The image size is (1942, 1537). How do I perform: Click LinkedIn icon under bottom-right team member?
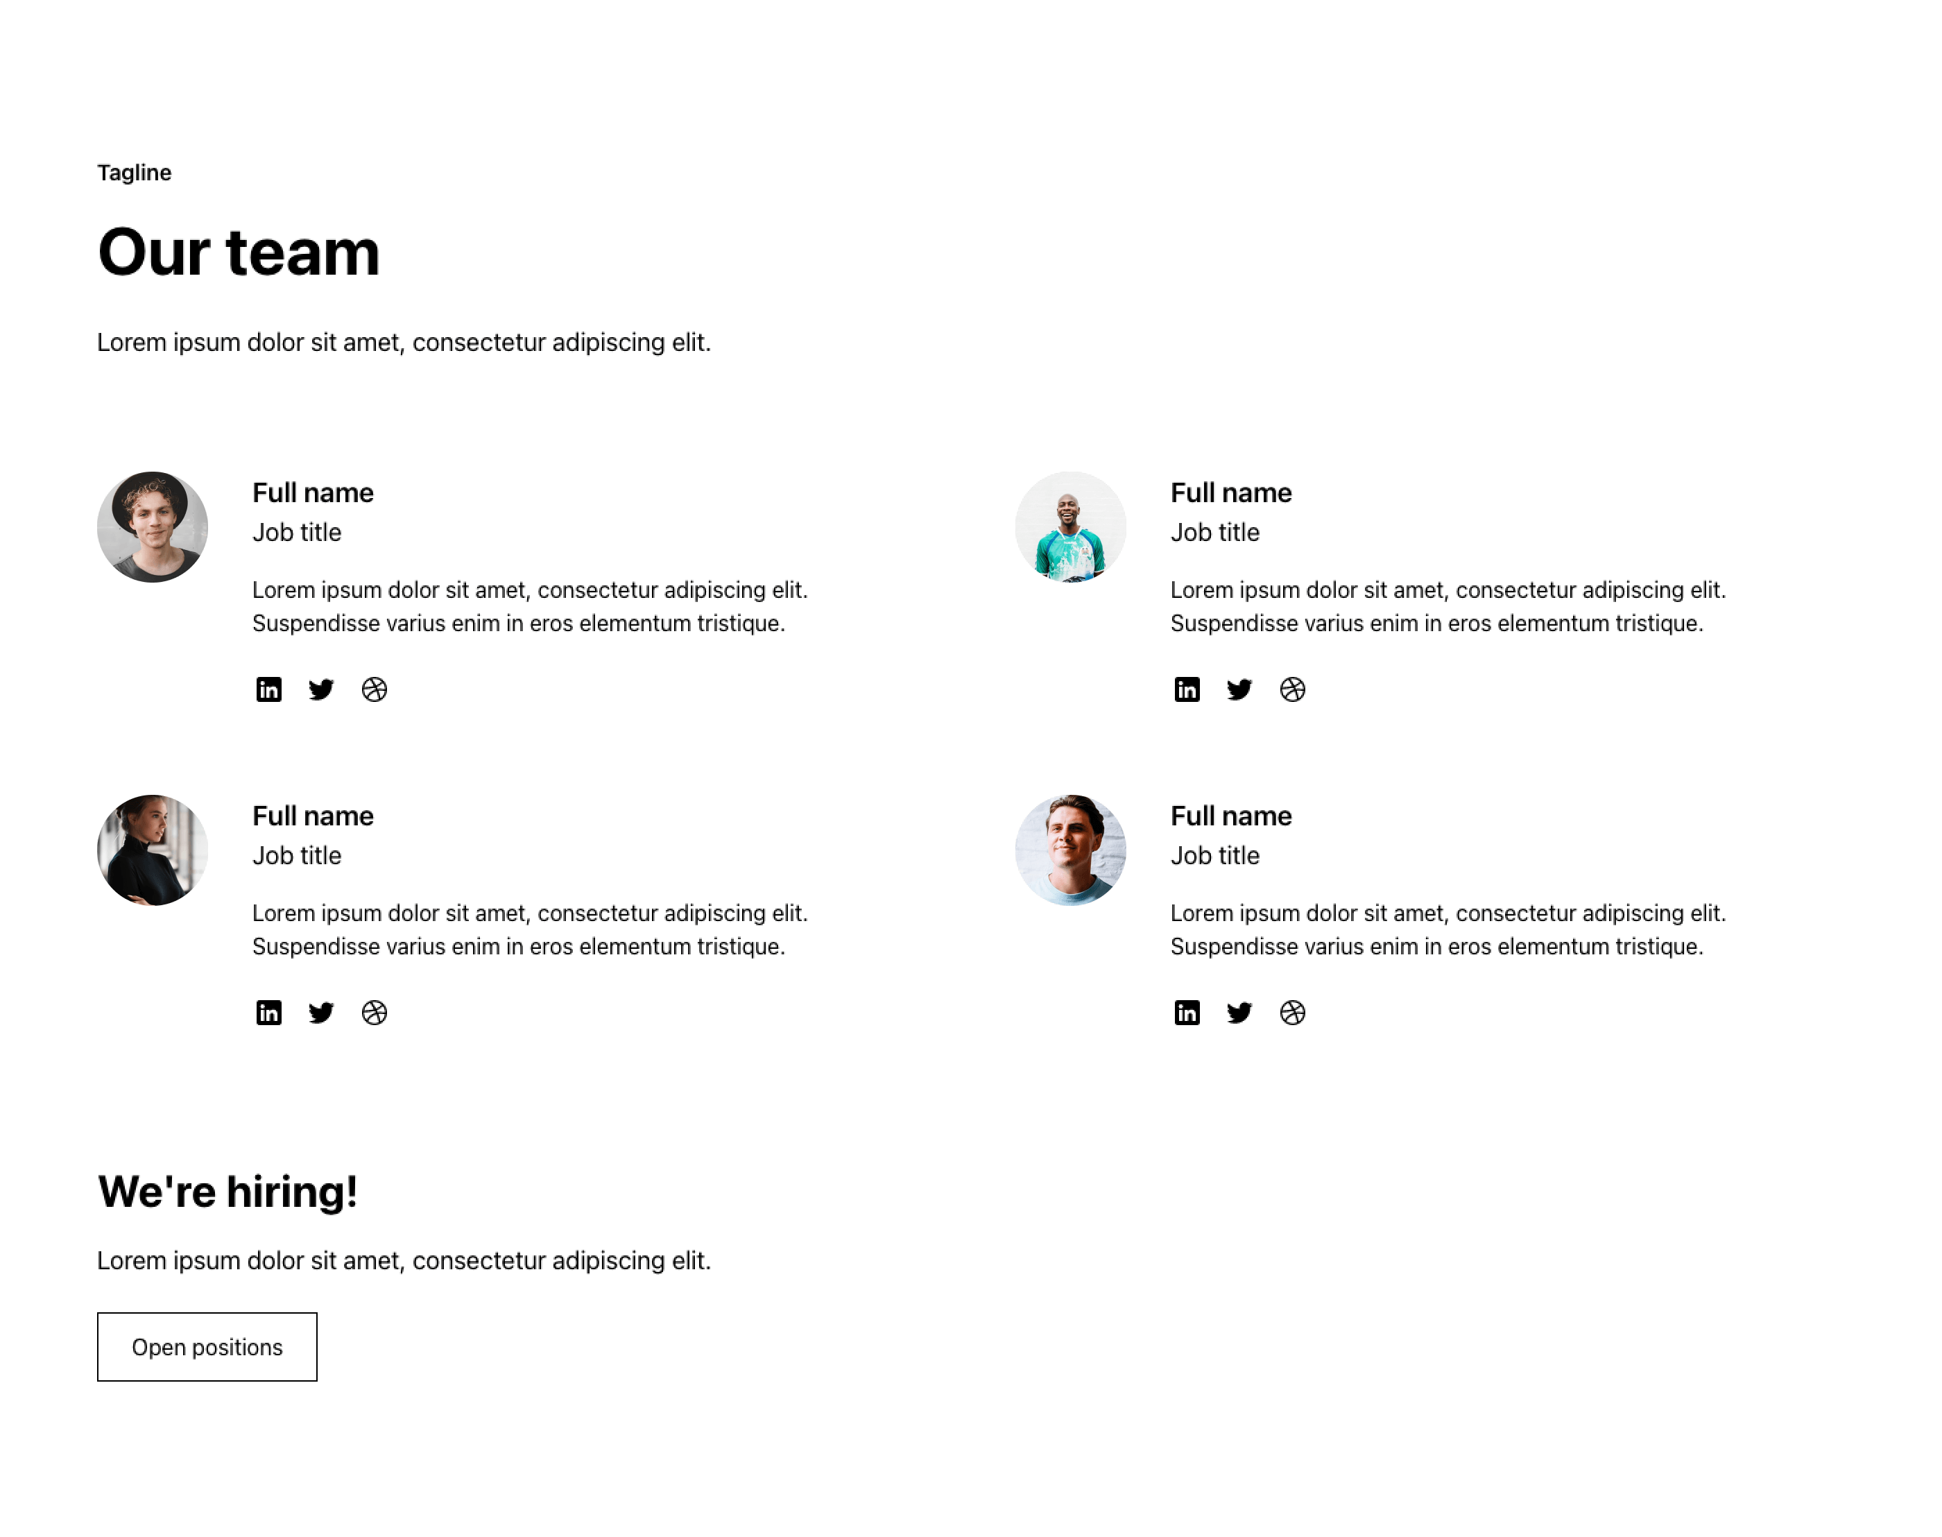pyautogui.click(x=1187, y=1013)
